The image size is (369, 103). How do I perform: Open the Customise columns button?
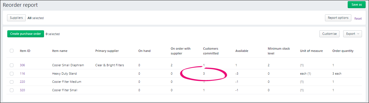329,34
